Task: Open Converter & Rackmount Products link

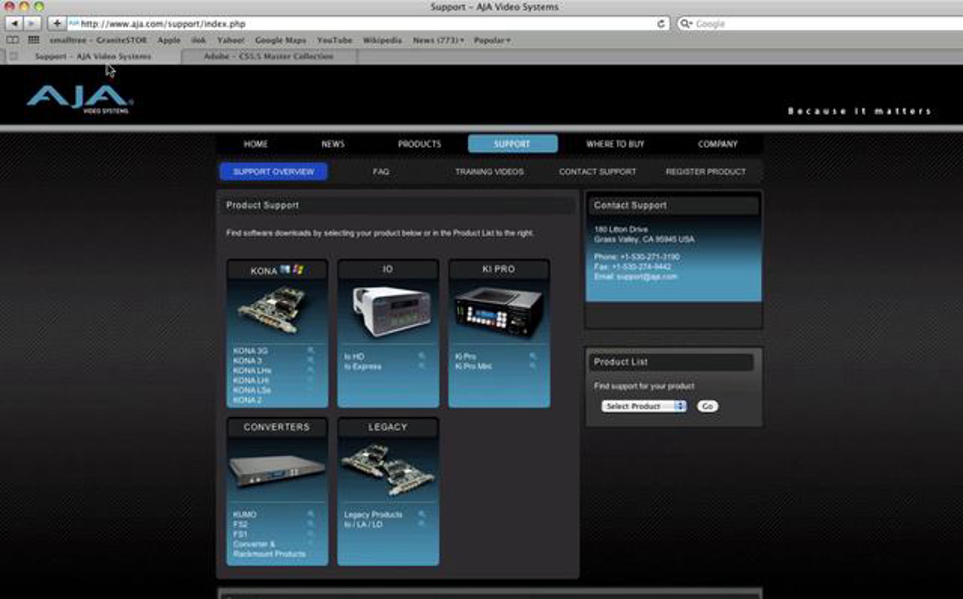Action: click(269, 548)
